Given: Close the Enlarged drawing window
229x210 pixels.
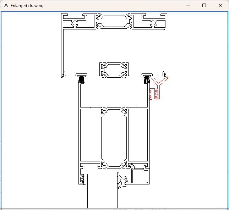Looking at the screenshot, I should click(220, 6).
